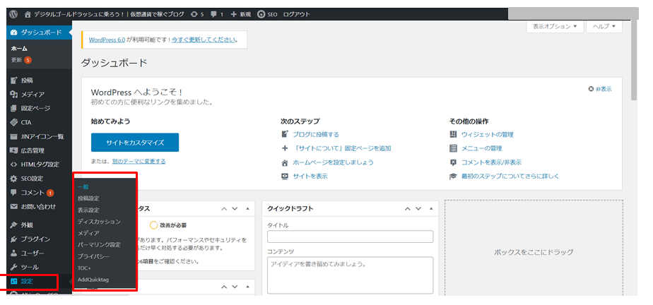Open the 表示オプション dropdown
Screen dimensions: 653x305
[555, 26]
